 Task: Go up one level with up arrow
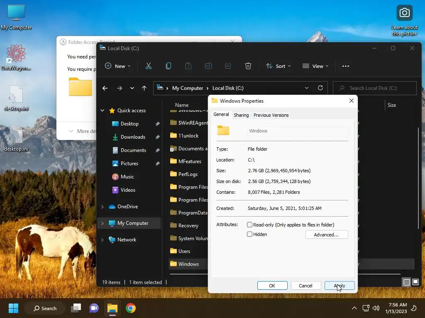[x=144, y=88]
